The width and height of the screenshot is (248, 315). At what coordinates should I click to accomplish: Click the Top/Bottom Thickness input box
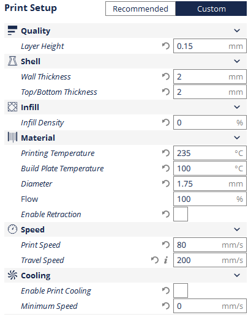pyautogui.click(x=210, y=92)
